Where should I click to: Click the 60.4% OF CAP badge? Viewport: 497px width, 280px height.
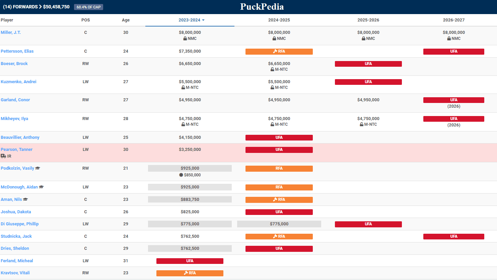click(88, 7)
